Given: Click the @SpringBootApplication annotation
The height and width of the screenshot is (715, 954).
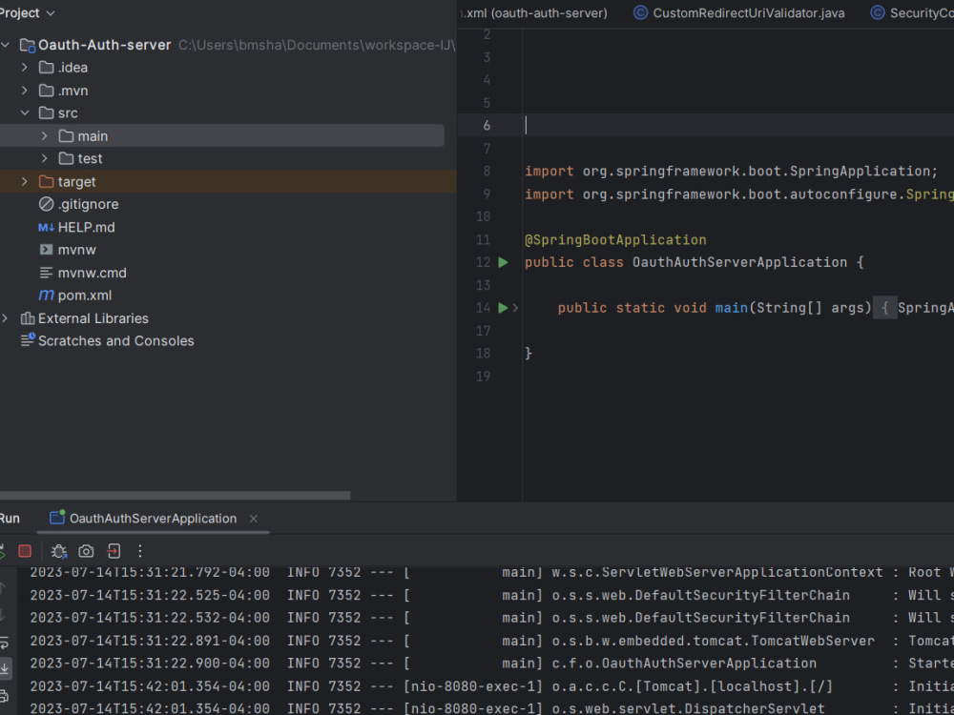Looking at the screenshot, I should click(615, 239).
